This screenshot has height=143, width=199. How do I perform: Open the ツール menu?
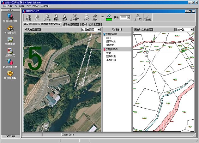click(19, 6)
